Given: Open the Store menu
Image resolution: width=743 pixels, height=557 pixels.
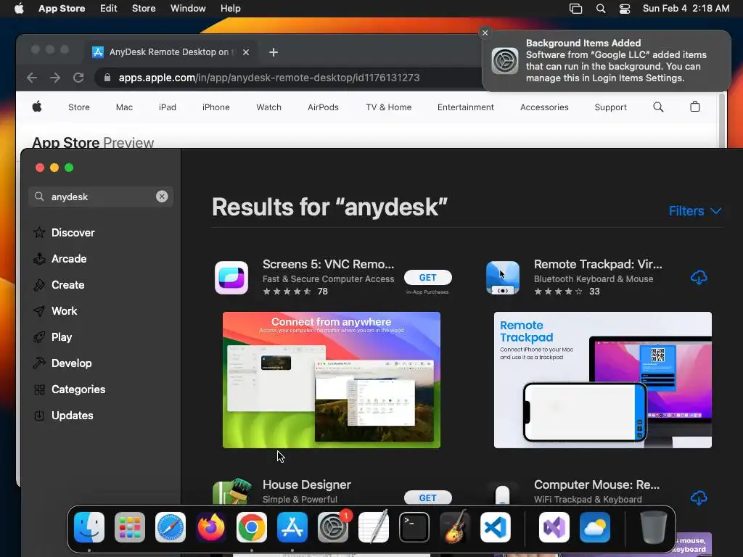Looking at the screenshot, I should click(x=144, y=9).
